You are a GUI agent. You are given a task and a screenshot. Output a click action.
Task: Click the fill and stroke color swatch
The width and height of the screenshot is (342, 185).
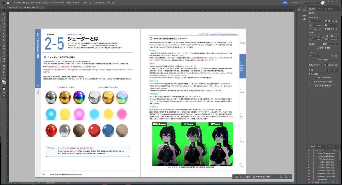point(4,82)
